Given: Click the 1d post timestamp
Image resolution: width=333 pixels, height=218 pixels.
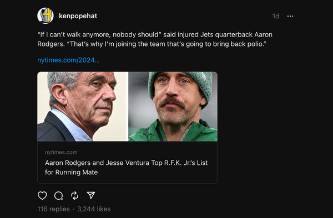Looking at the screenshot, I should (x=276, y=16).
